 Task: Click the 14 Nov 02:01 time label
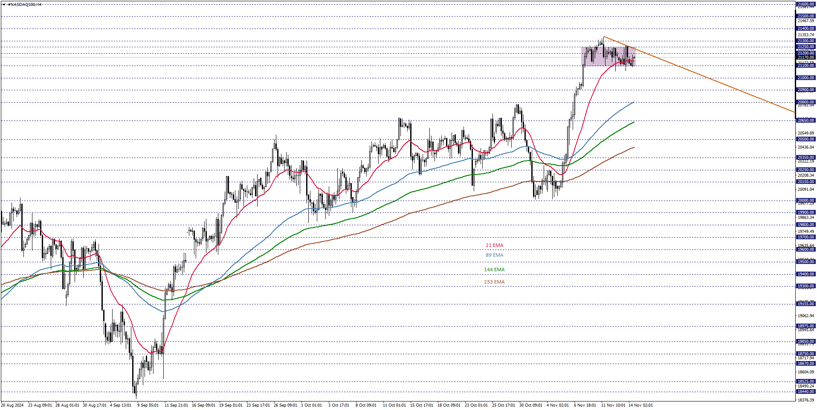coord(641,405)
